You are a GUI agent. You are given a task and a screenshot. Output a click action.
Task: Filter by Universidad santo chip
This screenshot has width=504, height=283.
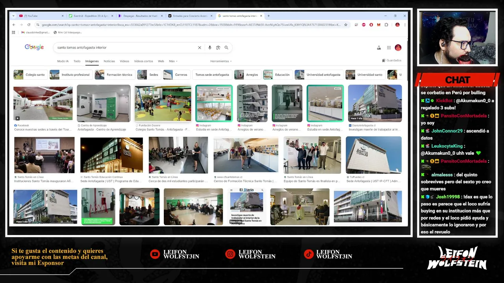coord(365,75)
